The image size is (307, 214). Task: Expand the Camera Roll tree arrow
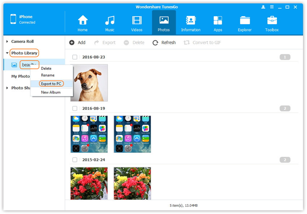7,41
